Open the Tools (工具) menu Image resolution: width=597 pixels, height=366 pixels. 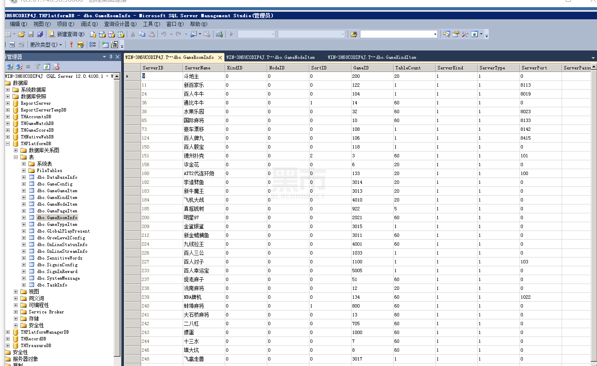click(151, 24)
